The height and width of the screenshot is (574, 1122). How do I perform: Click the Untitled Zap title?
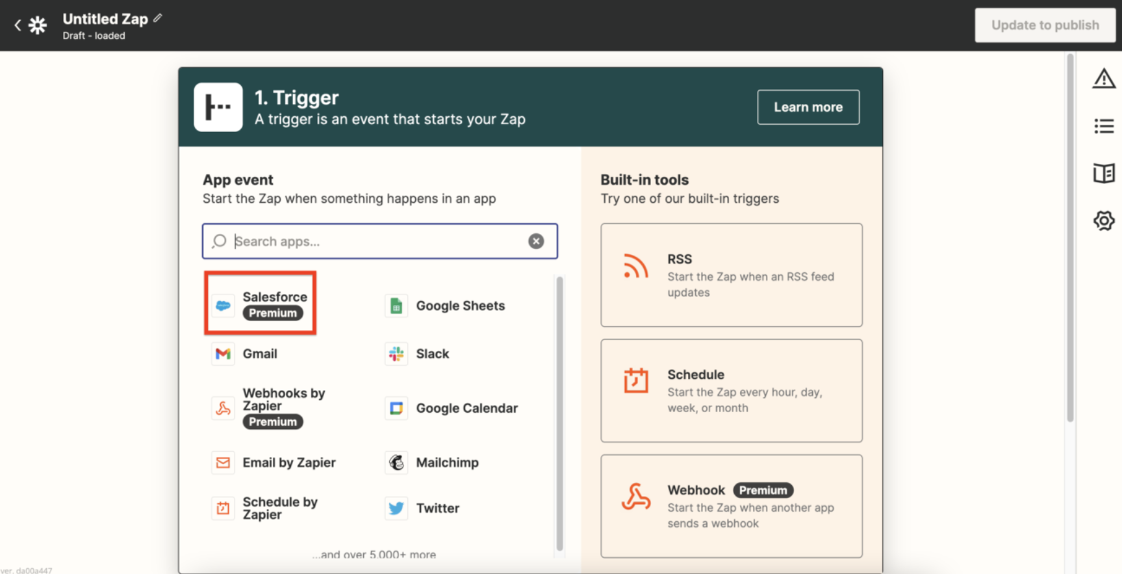point(105,19)
